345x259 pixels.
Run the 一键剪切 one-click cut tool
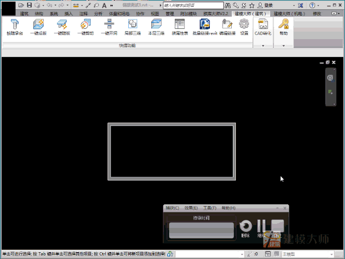(x=86, y=27)
